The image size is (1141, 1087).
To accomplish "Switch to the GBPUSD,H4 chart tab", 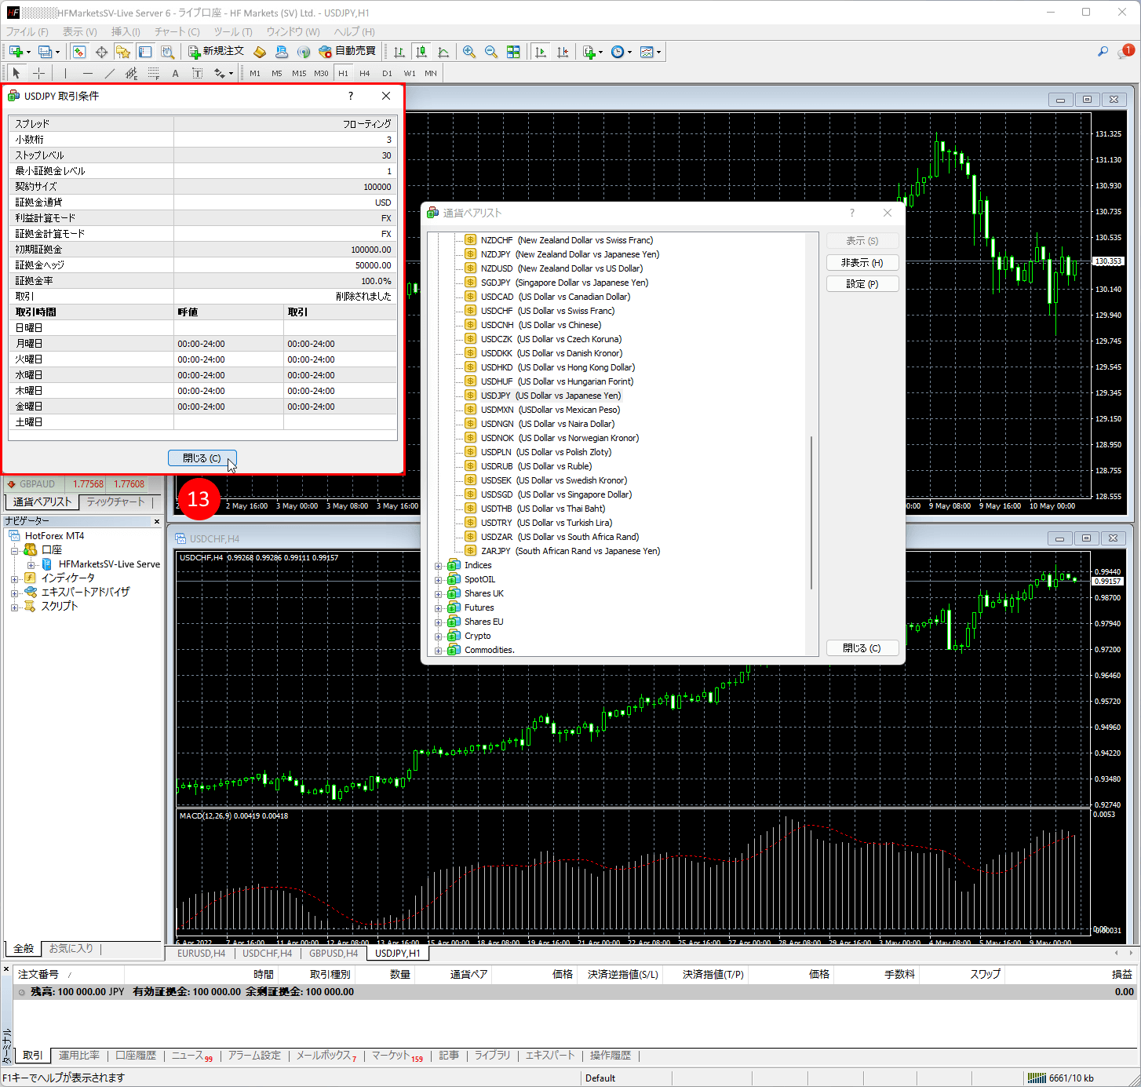I will 334,954.
